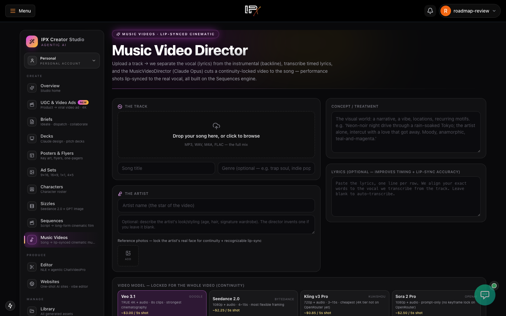
Task: Add a reference photo
Action: pos(128,256)
